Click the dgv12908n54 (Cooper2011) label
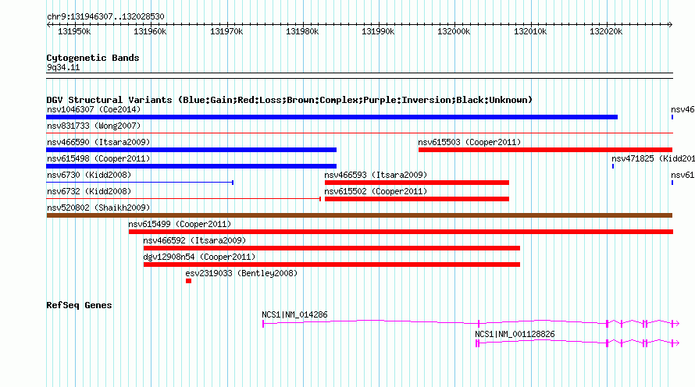The image size is (695, 387). tap(199, 257)
